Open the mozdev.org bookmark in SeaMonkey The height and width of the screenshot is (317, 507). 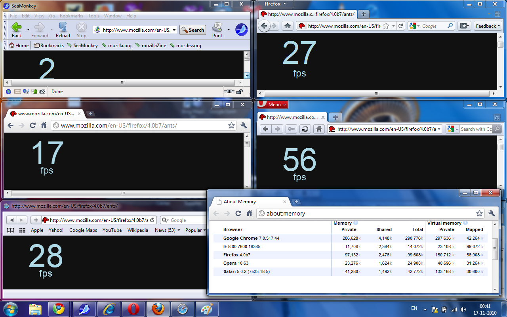point(185,46)
